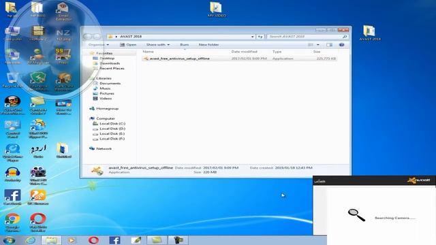Select QuickTime Player desktop shortcut
436x245 pixels.
pos(12,152)
